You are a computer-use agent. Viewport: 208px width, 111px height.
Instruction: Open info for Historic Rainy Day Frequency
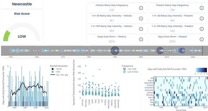[x=141, y=8]
